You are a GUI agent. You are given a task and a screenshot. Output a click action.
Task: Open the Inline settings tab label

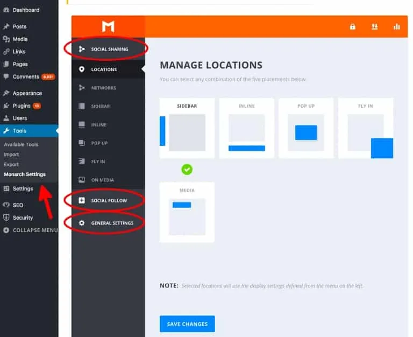(x=99, y=124)
